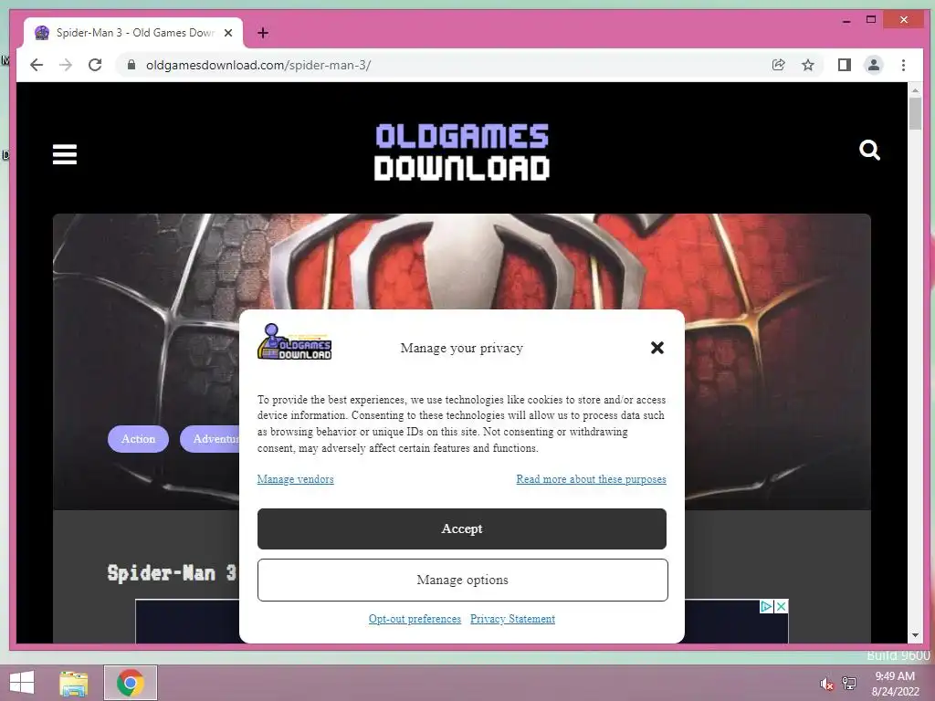The image size is (935, 701).
Task: Close the Spider-Man 3 browser tab
Action: click(227, 33)
